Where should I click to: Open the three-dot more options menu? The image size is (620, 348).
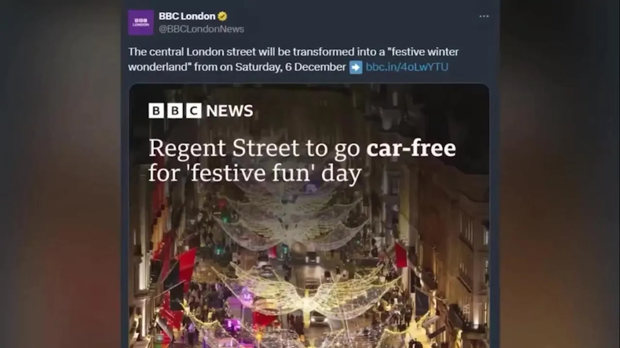point(484,16)
